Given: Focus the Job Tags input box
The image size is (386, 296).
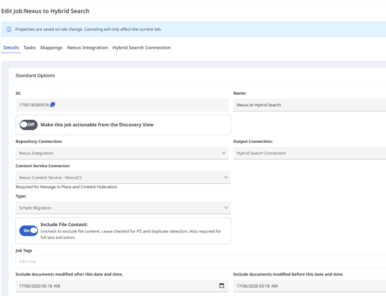Looking at the screenshot, I should click(122, 262).
